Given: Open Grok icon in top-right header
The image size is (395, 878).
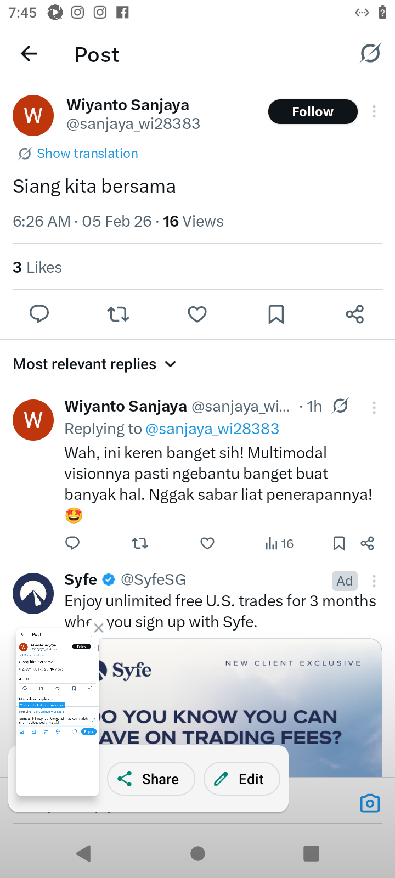Looking at the screenshot, I should point(370,54).
